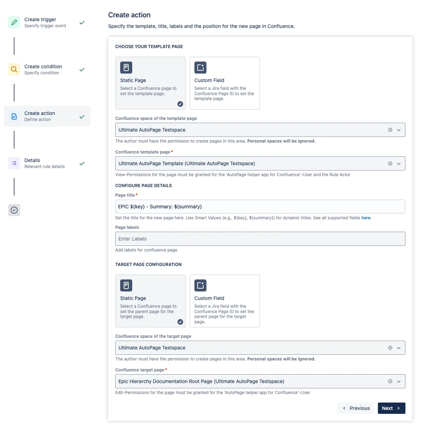This screenshot has height=428, width=427.
Task: Click the Custom Field icon in template section
Action: tap(200, 68)
